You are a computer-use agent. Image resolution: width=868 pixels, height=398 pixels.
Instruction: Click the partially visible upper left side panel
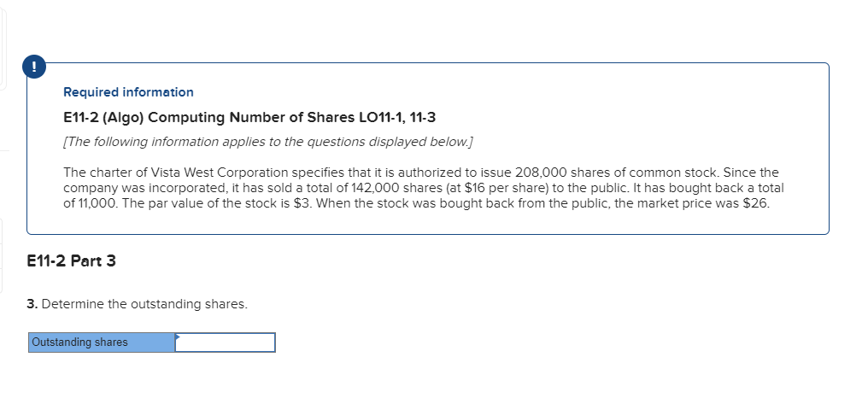click(3, 47)
